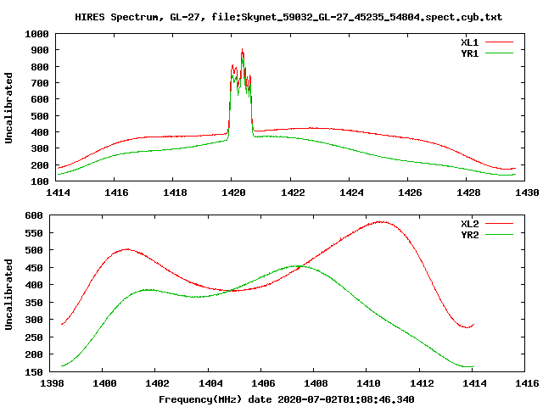Click the 350 y-axis tick label
The width and height of the screenshot is (543, 407).
(34, 303)
